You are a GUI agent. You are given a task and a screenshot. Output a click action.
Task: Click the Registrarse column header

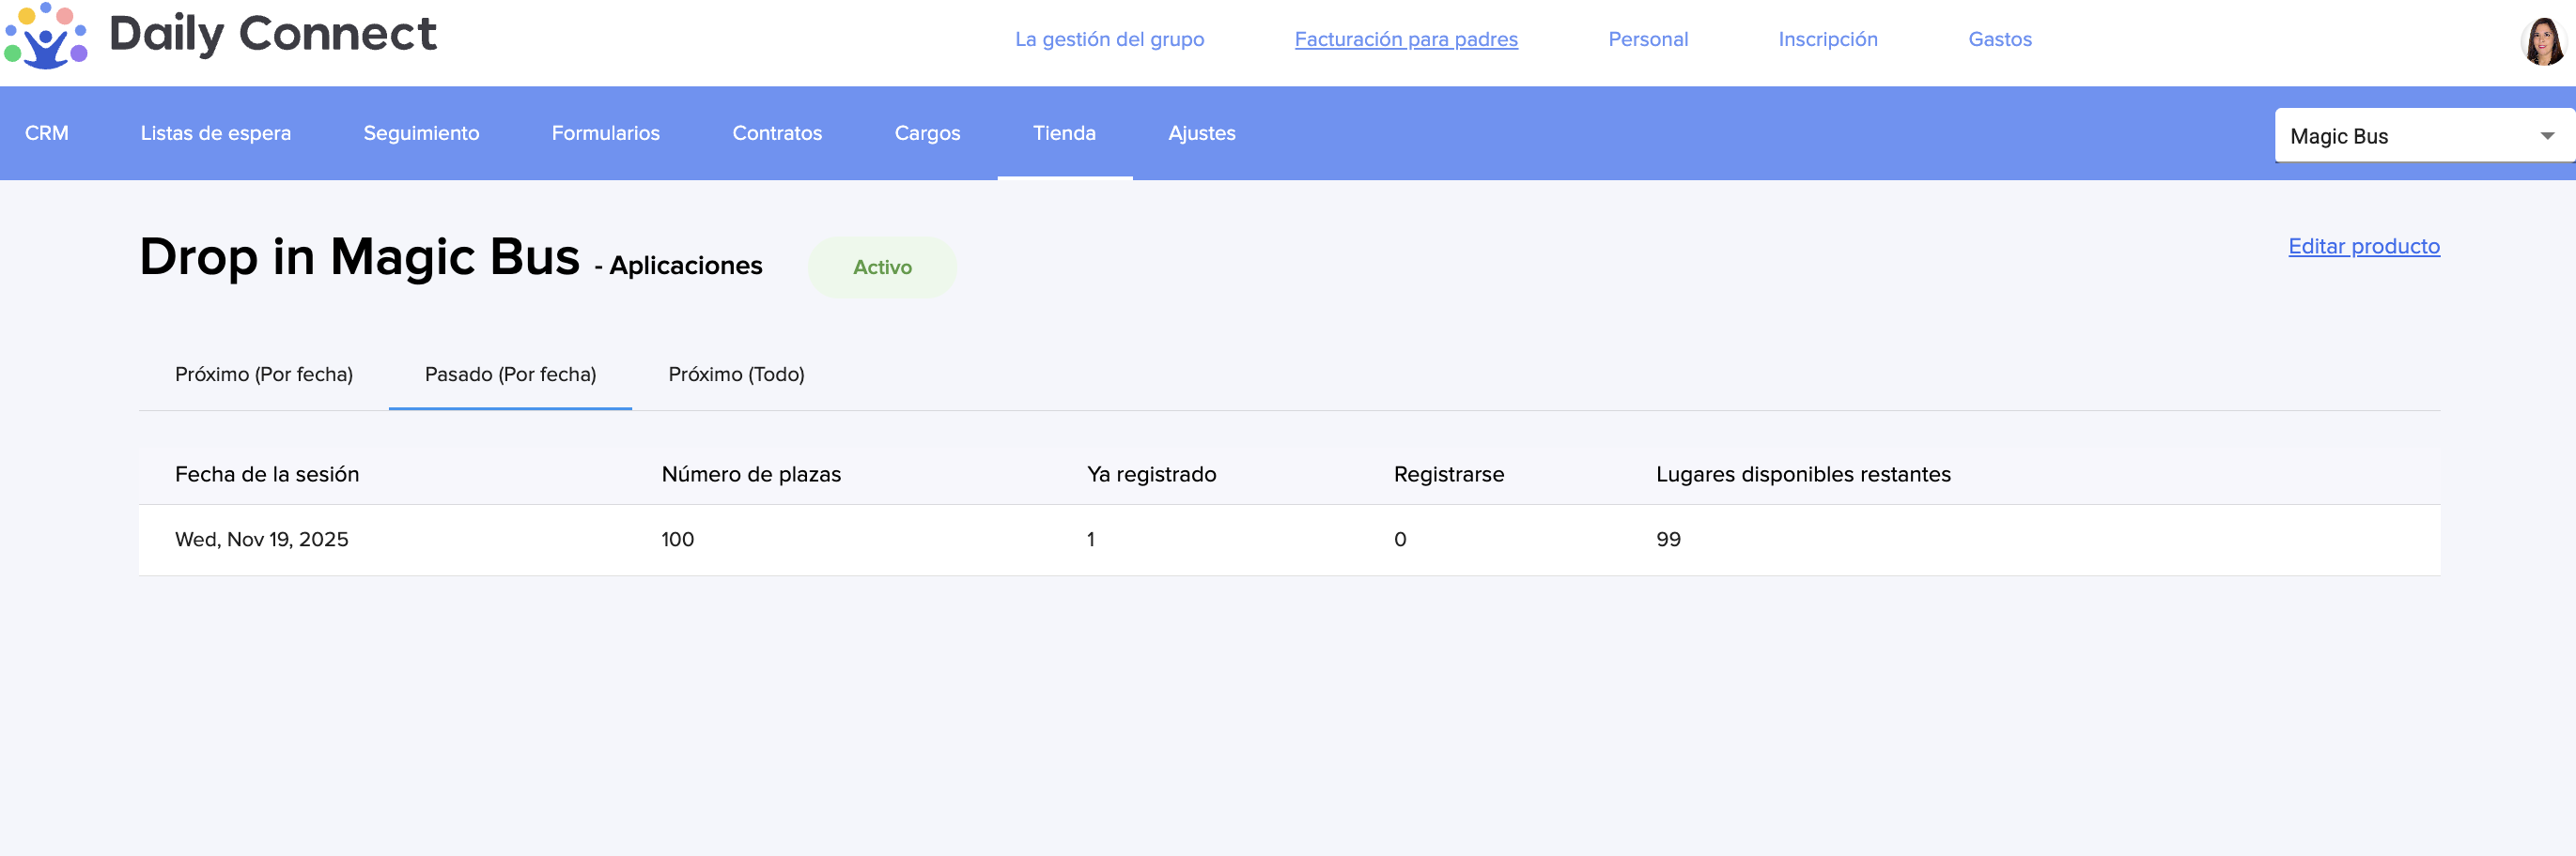tap(1448, 474)
